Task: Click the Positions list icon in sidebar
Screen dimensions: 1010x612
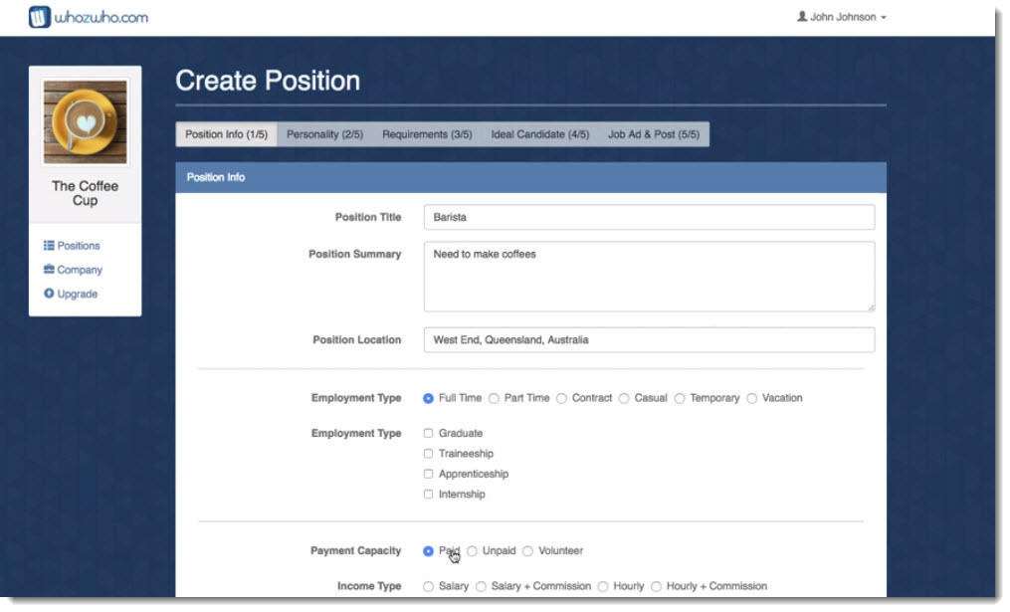Action: 49,246
